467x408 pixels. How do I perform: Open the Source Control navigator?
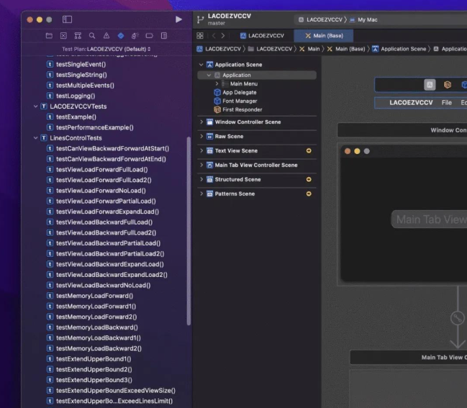(63, 36)
